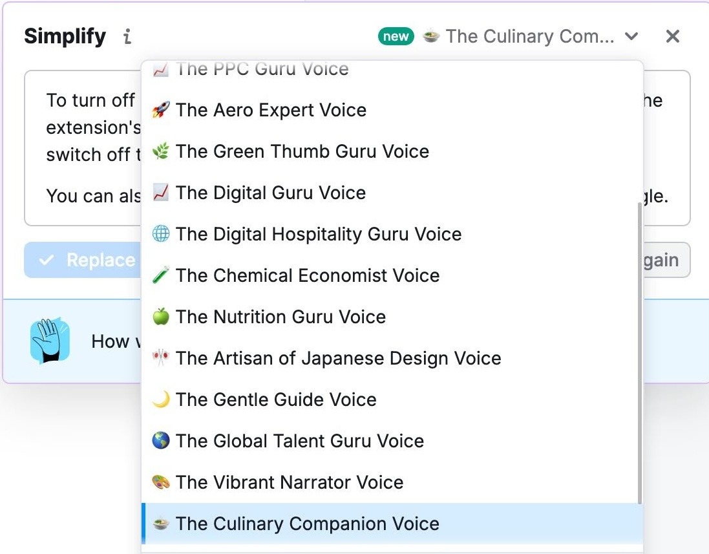
Task: Click the palette icon for Vibrant Narrator Voice
Action: [160, 482]
